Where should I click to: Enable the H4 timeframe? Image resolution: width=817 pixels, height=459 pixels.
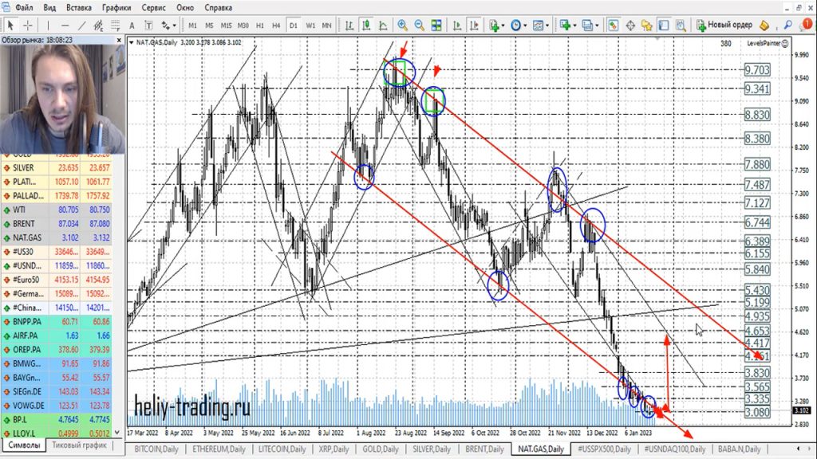[276, 25]
